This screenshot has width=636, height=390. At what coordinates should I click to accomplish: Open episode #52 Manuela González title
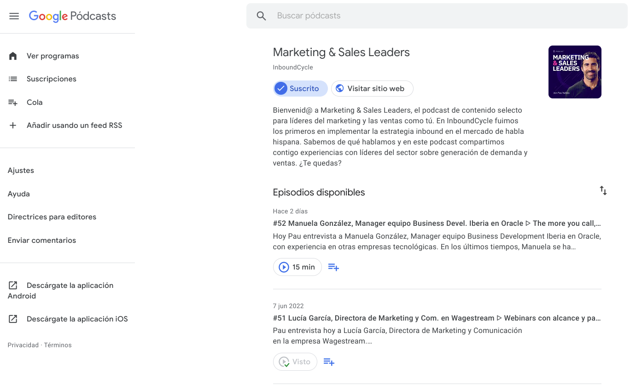pos(437,224)
